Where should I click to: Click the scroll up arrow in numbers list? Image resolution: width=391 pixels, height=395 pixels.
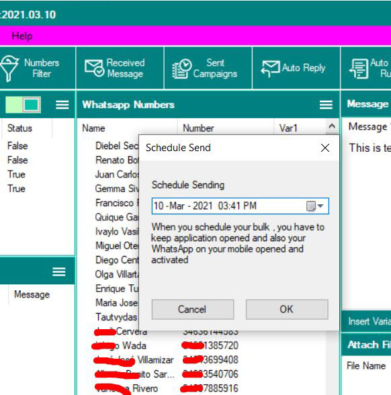point(332,126)
